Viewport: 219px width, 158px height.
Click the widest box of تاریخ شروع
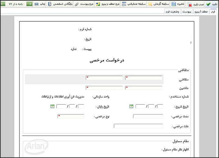point(140,106)
